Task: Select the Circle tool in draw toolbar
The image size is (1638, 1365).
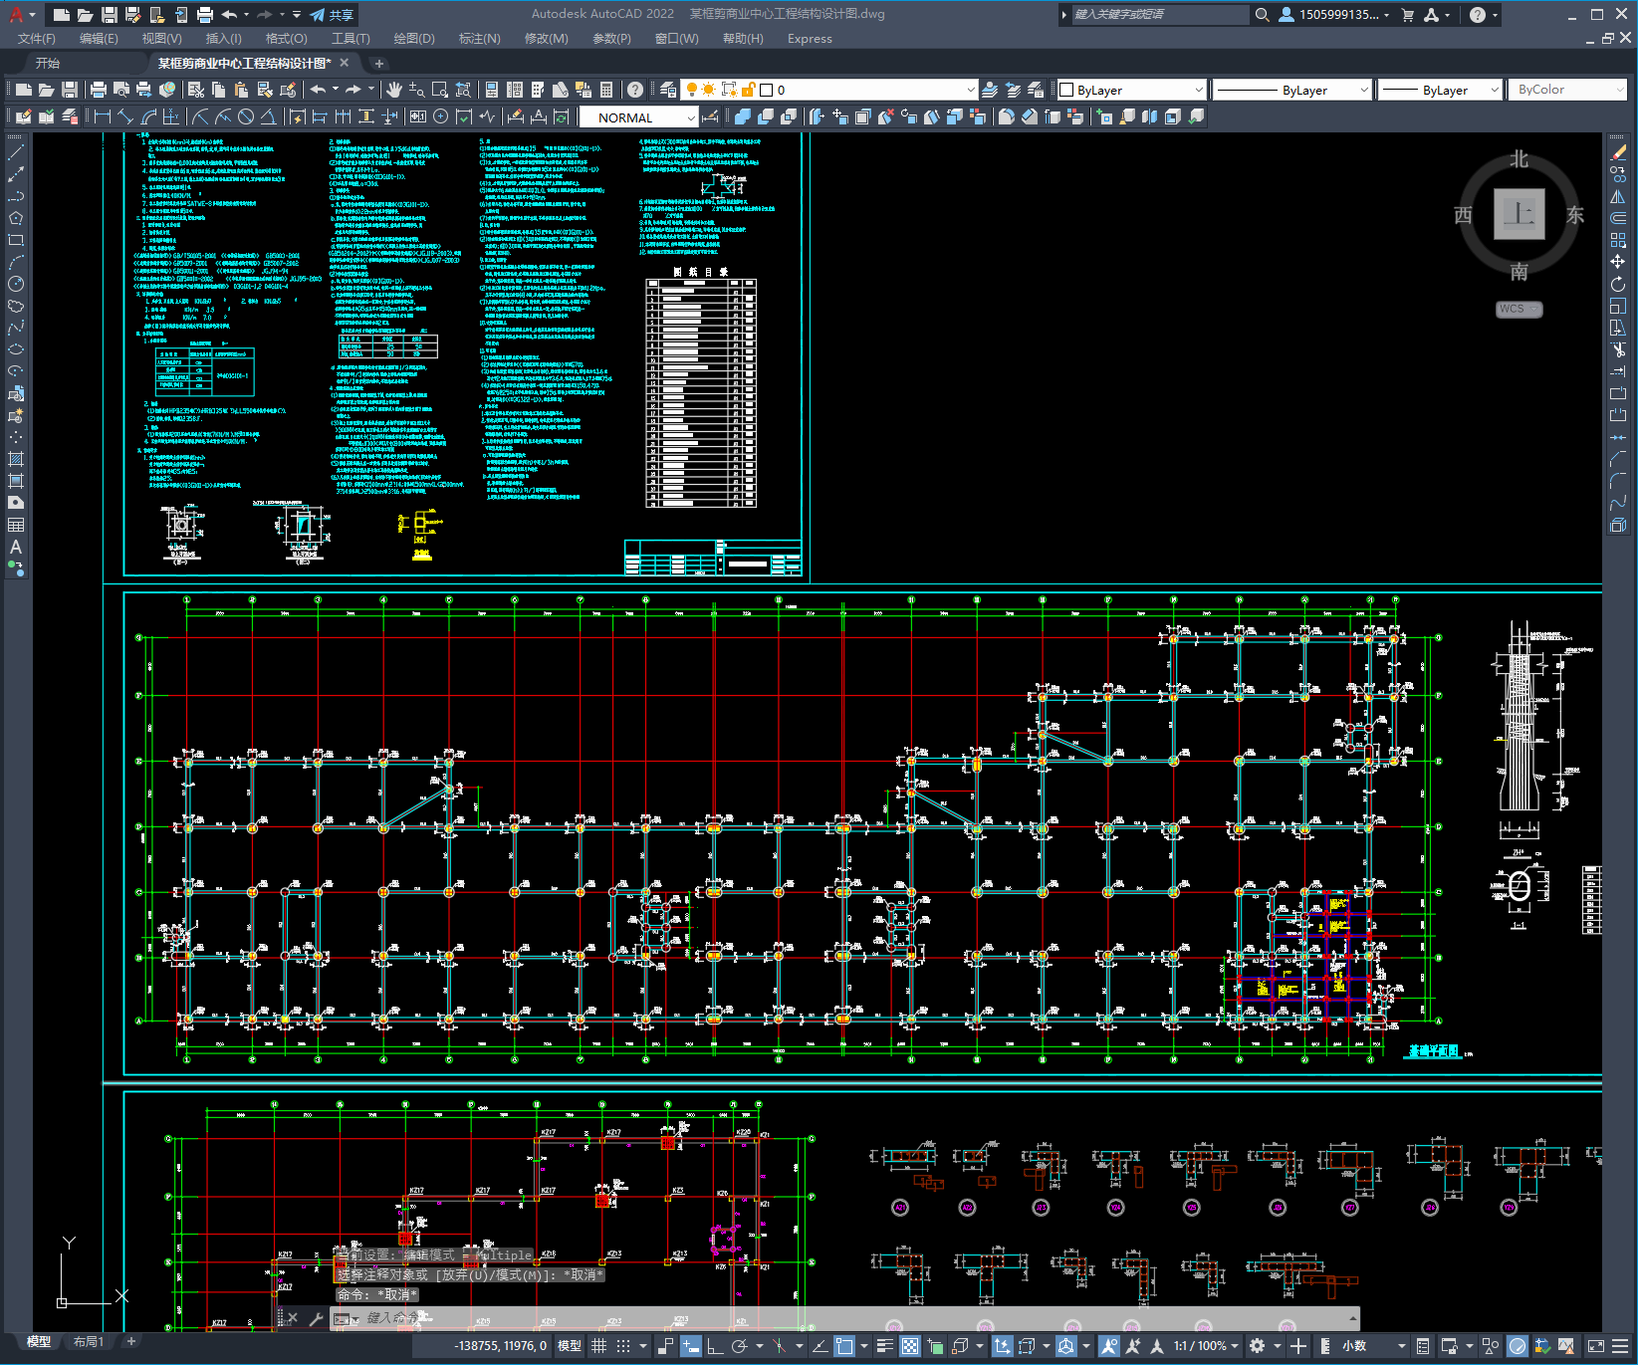Action: pos(16,284)
